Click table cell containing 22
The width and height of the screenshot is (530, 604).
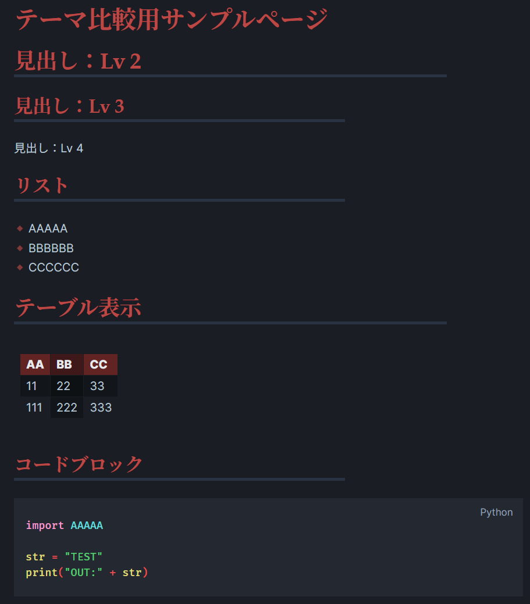pos(67,386)
